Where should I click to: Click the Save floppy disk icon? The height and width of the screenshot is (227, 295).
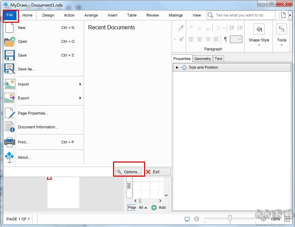pos(10,55)
